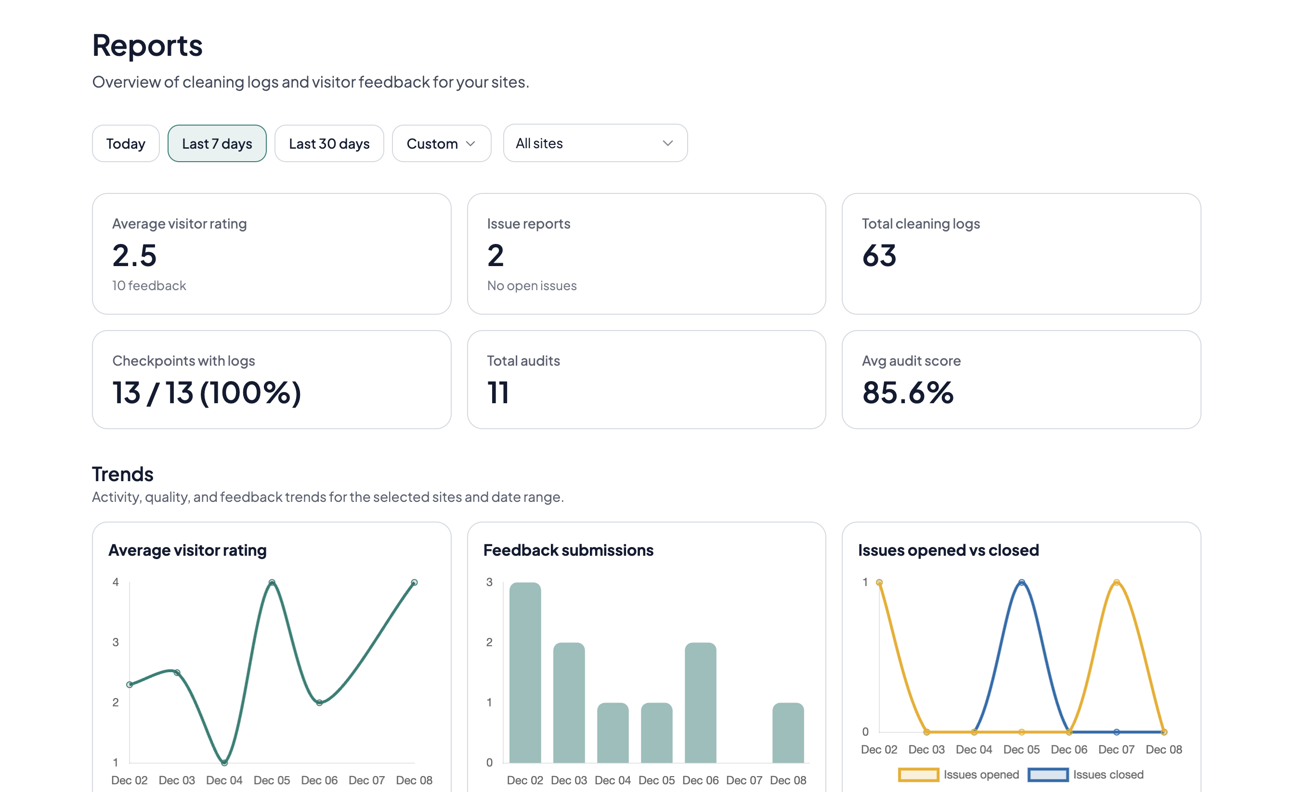This screenshot has height=792, width=1305.
Task: Keep Last 7 days filter selected
Action: [x=217, y=143]
